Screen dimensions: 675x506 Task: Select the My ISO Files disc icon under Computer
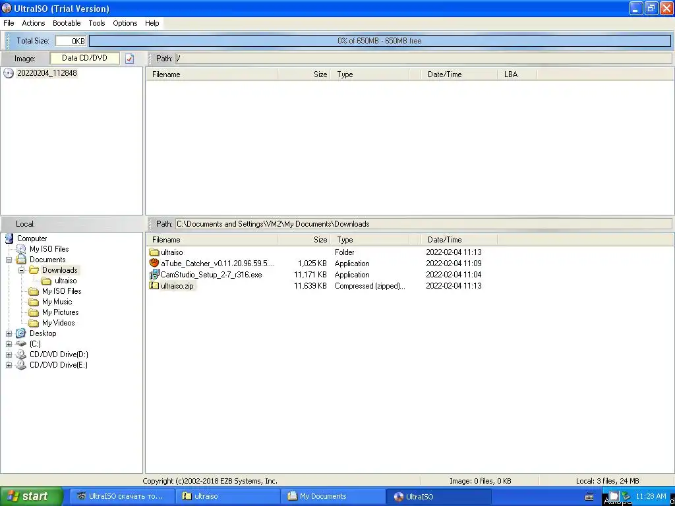(20, 248)
